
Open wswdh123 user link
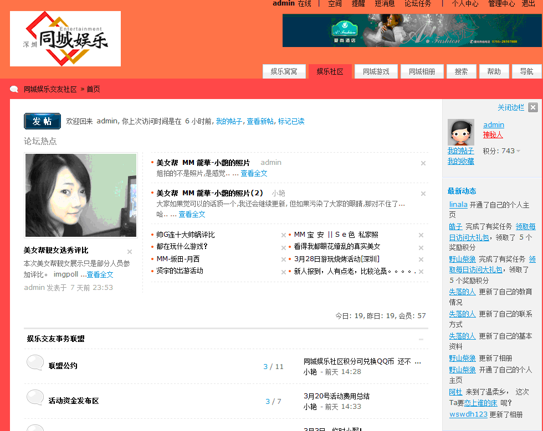click(x=468, y=414)
